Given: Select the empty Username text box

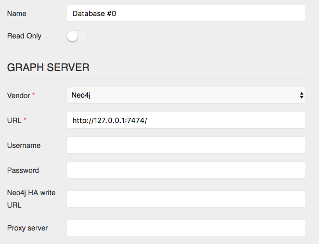Looking at the screenshot, I should (186, 145).
